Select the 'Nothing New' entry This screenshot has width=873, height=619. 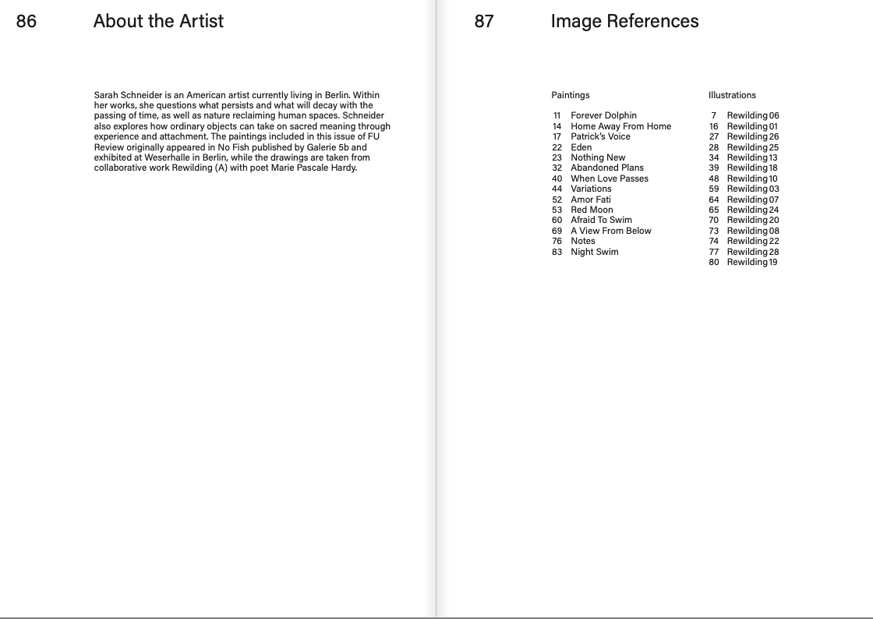click(x=598, y=157)
